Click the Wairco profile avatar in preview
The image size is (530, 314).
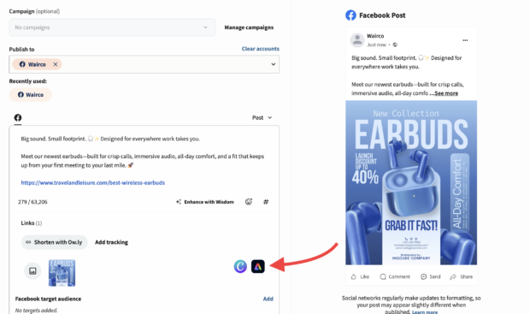point(357,40)
